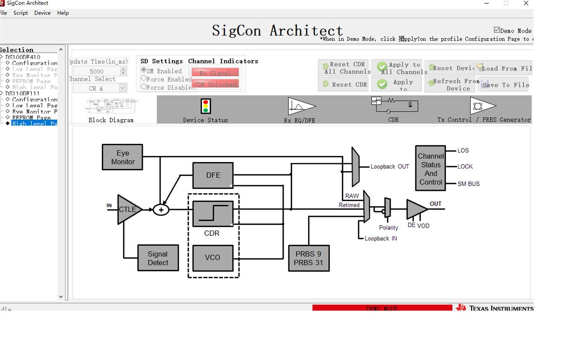This screenshot has height=357, width=572.
Task: Click Load From File button
Action: (503, 68)
